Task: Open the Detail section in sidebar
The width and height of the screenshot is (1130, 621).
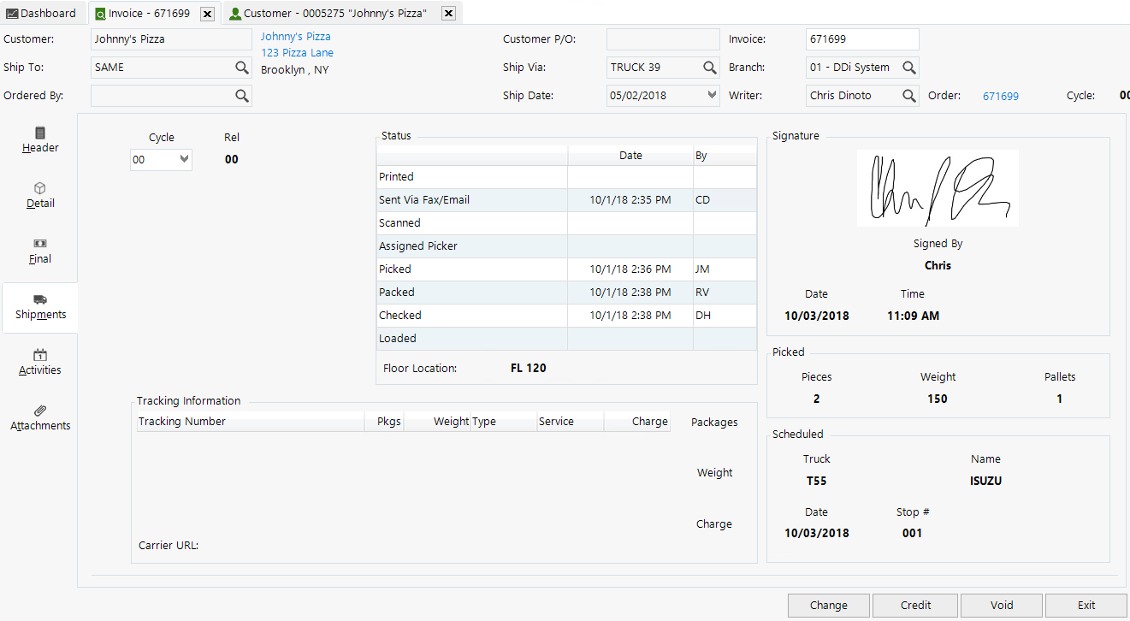Action: tap(40, 196)
